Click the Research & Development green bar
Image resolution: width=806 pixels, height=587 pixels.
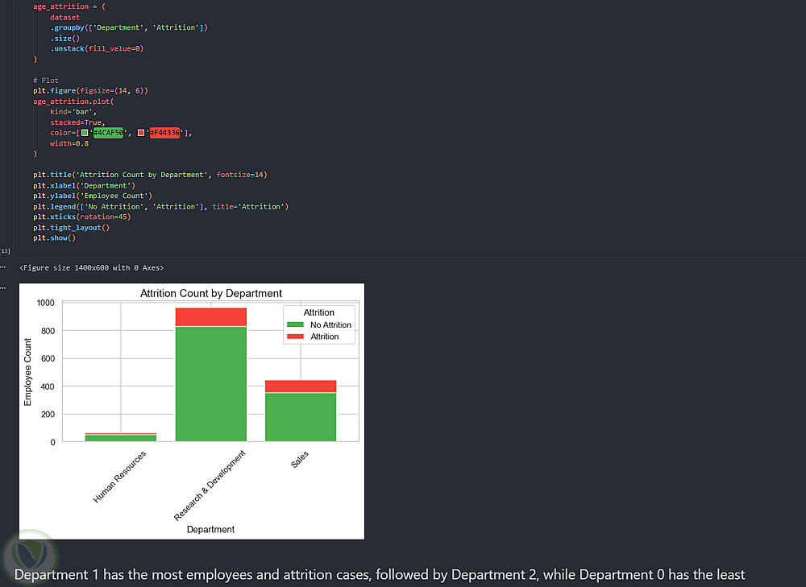(x=210, y=383)
